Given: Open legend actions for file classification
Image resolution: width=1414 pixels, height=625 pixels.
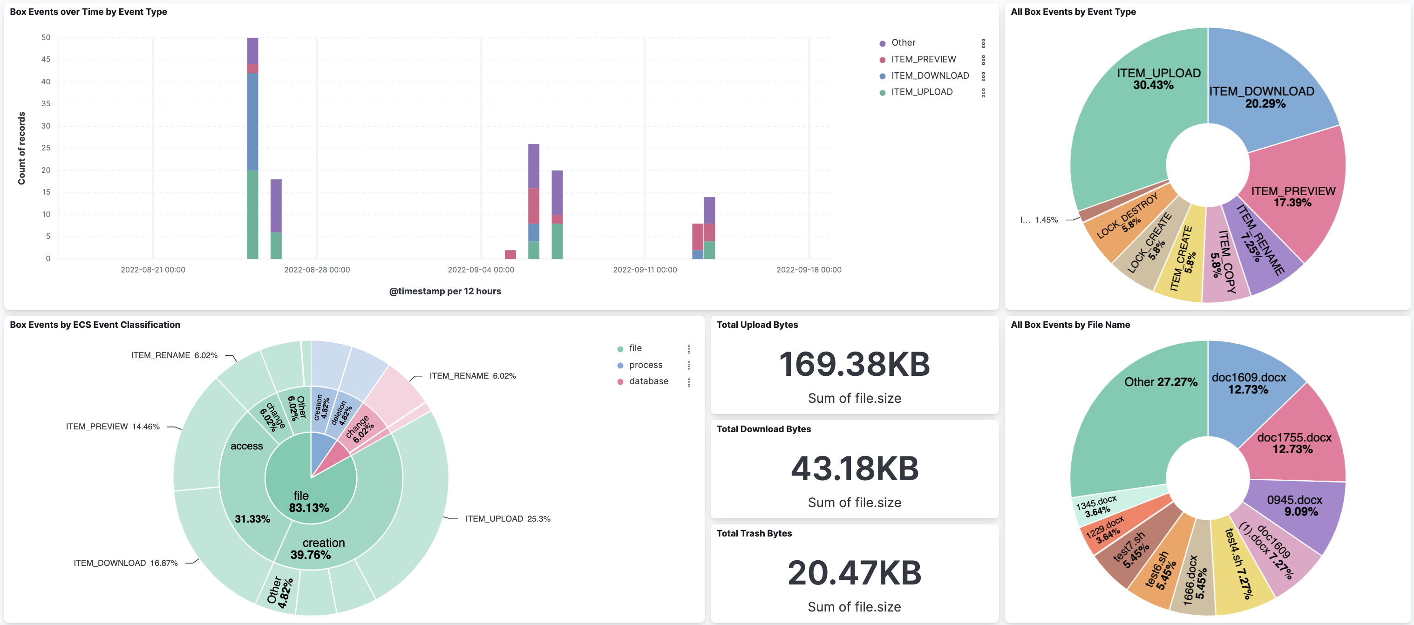Looking at the screenshot, I should click(690, 348).
